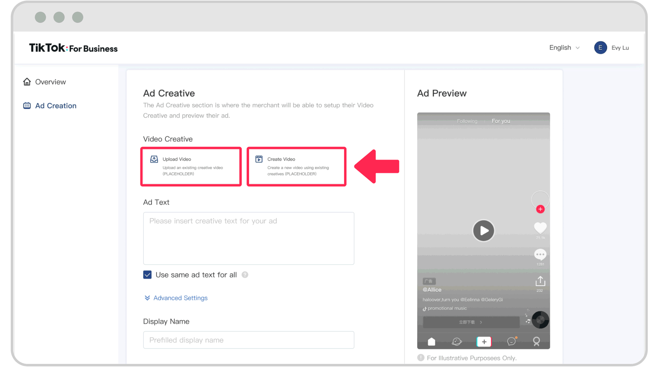
Task: Click the Overview home icon
Action: [27, 81]
